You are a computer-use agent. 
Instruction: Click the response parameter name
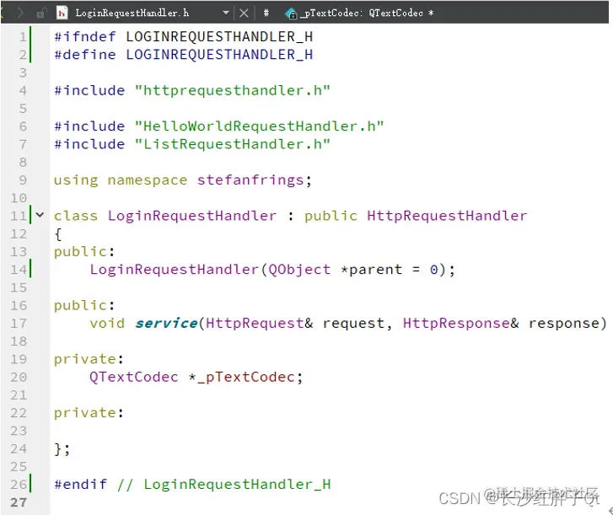click(564, 323)
